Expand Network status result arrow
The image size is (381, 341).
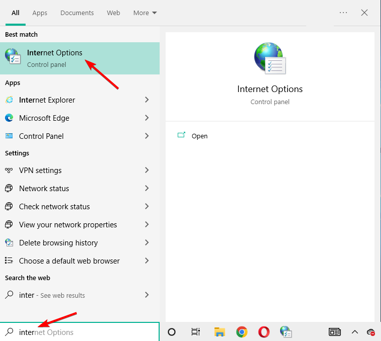(147, 188)
